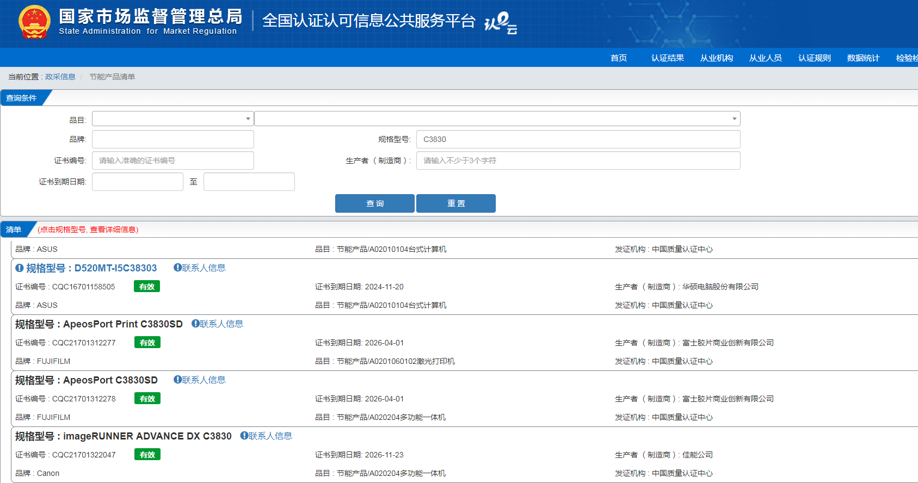Open the first 品目 category dropdown
The width and height of the screenshot is (918, 483).
172,119
